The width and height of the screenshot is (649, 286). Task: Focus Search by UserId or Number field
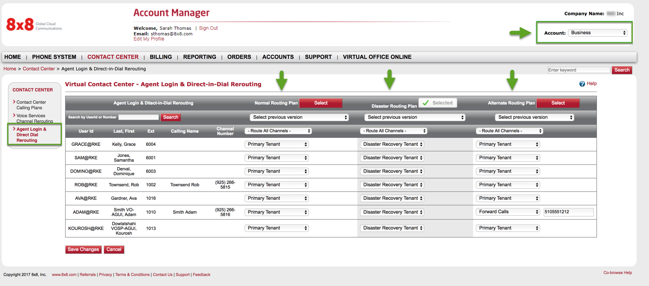click(x=139, y=117)
